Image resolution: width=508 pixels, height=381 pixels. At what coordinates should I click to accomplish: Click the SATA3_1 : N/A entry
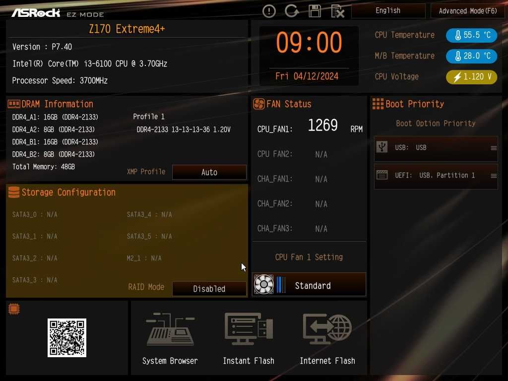pos(35,236)
